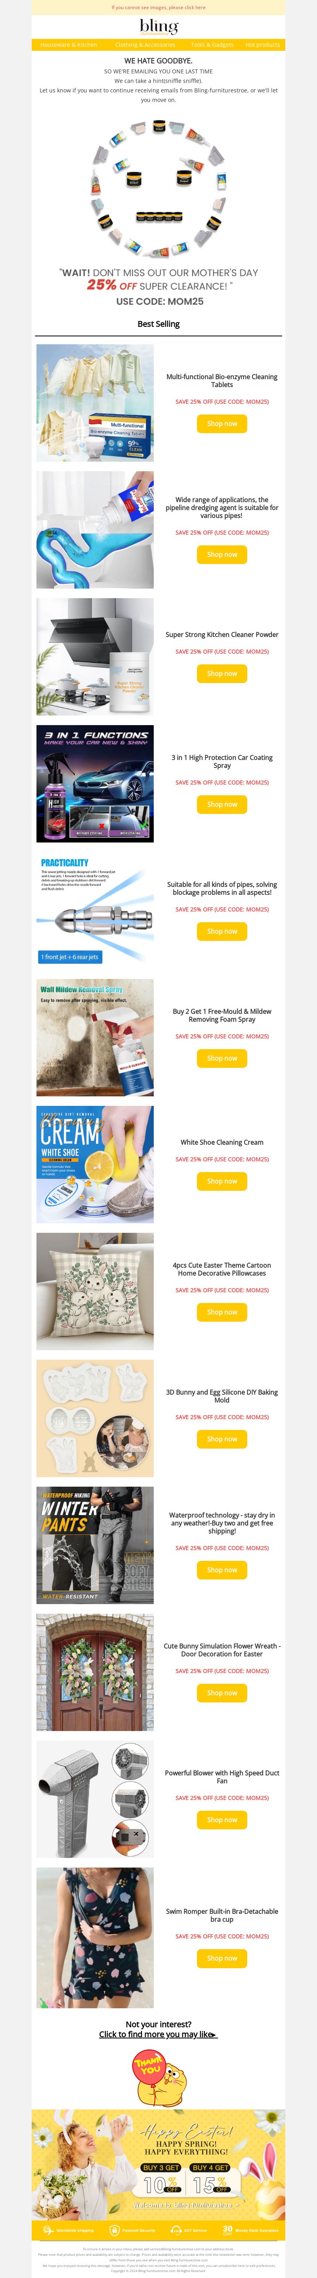
Task: Select the Tools & Gadgets menu item
Action: pyautogui.click(x=212, y=44)
